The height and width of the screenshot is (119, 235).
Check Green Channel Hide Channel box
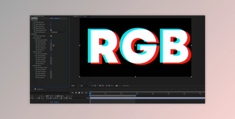[51, 60]
